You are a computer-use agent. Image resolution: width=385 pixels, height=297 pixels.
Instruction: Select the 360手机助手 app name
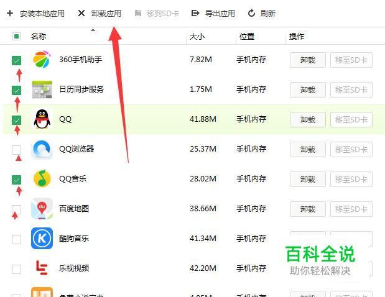point(80,60)
